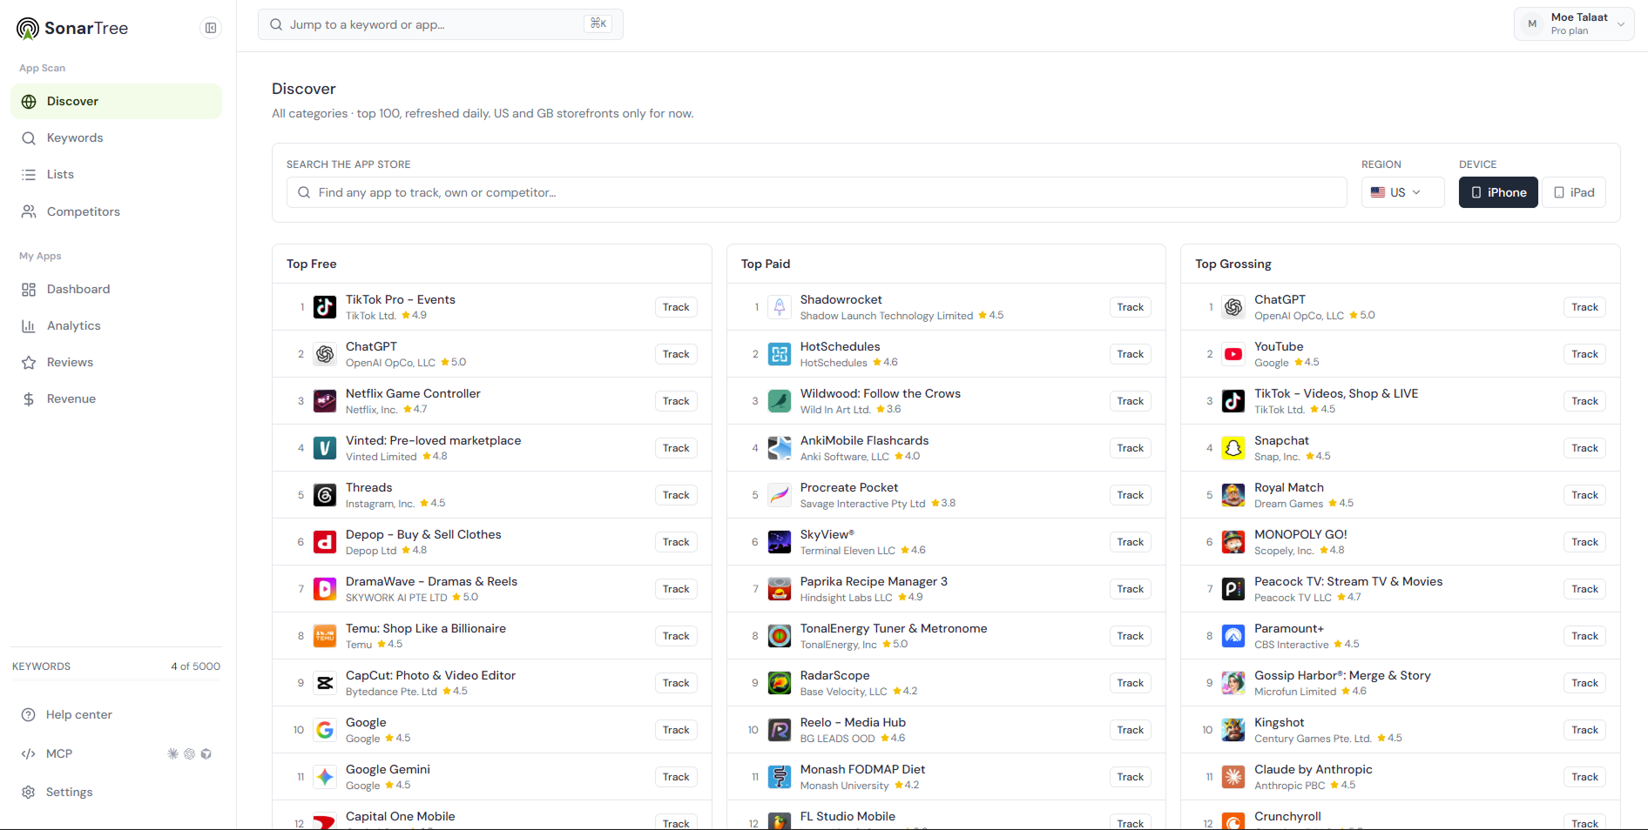Open Dashboard under My Apps
Screen dimensions: 1648x830
[x=116, y=289]
